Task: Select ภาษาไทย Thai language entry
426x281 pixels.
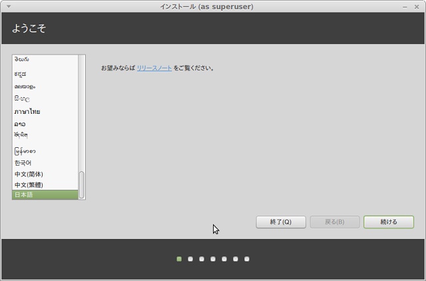Action: 27,112
